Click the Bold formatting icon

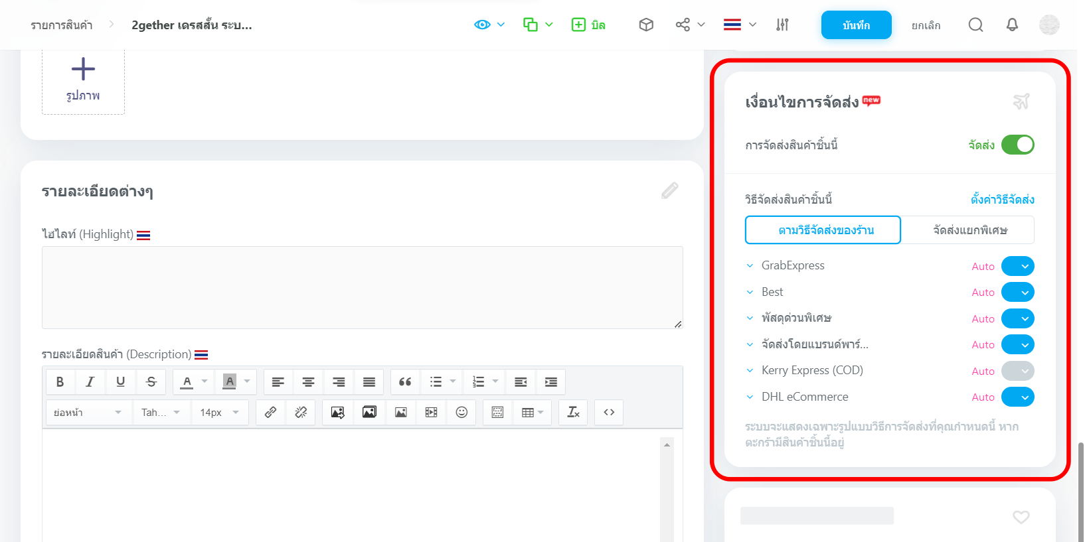[x=60, y=381]
